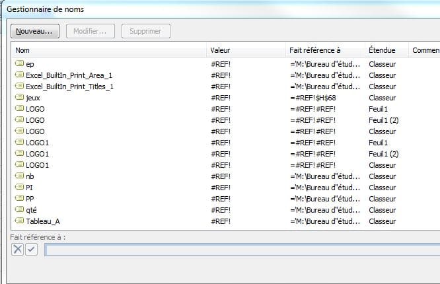The image size is (440, 284).
Task: Select the name 'ep'
Action: 30,64
